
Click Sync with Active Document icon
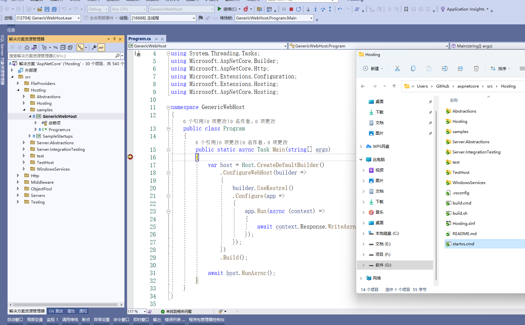(x=56, y=47)
